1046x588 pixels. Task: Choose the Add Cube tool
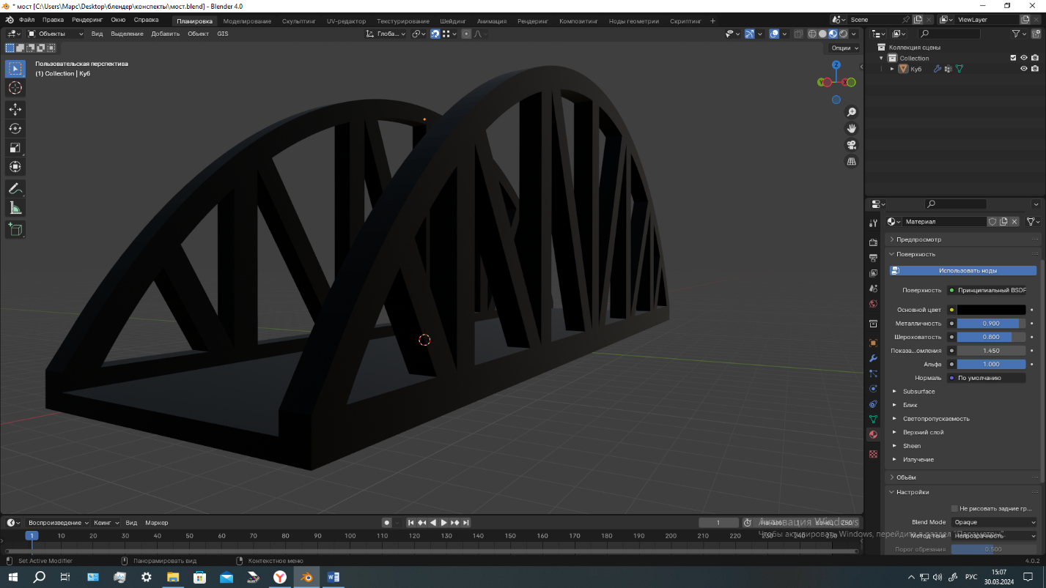tap(15, 230)
